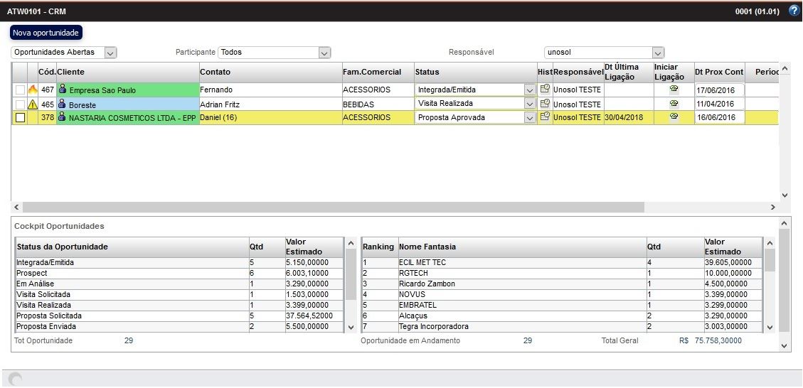This screenshot has width=803, height=388.
Task: Select checkbox for row 378
Action: (20, 118)
